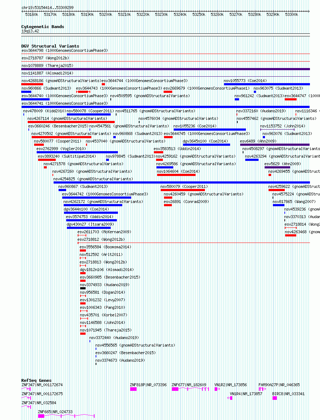Image resolution: width=320 pixels, height=420 pixels.
Task: Open the esv2718787 (Wong2012b) variant
Action: 46,58
